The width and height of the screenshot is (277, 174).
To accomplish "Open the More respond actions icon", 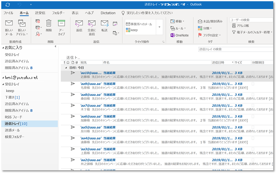I will tap(116, 33).
